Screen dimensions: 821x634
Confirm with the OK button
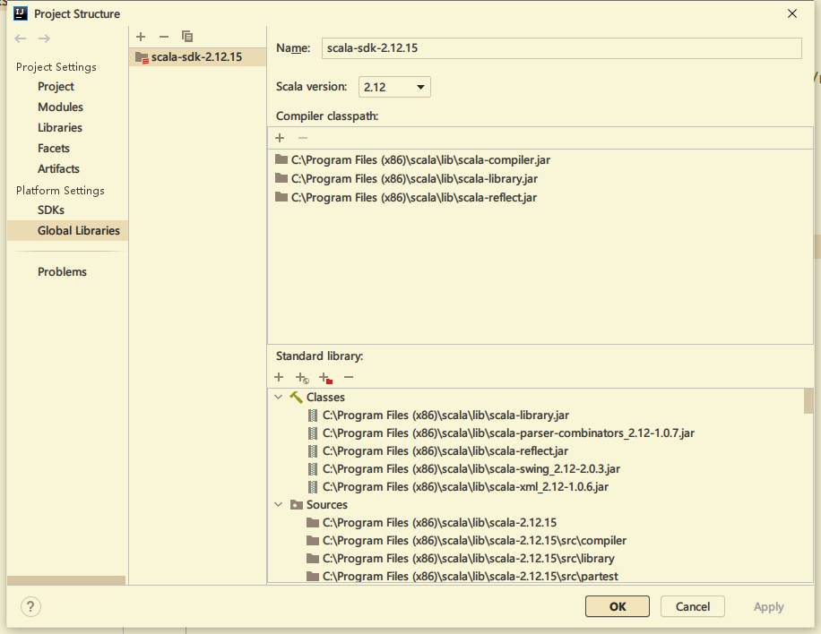pos(618,607)
